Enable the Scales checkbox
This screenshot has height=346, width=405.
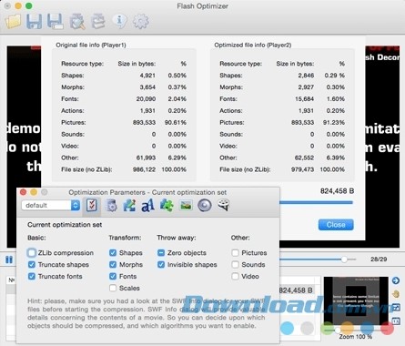(113, 288)
